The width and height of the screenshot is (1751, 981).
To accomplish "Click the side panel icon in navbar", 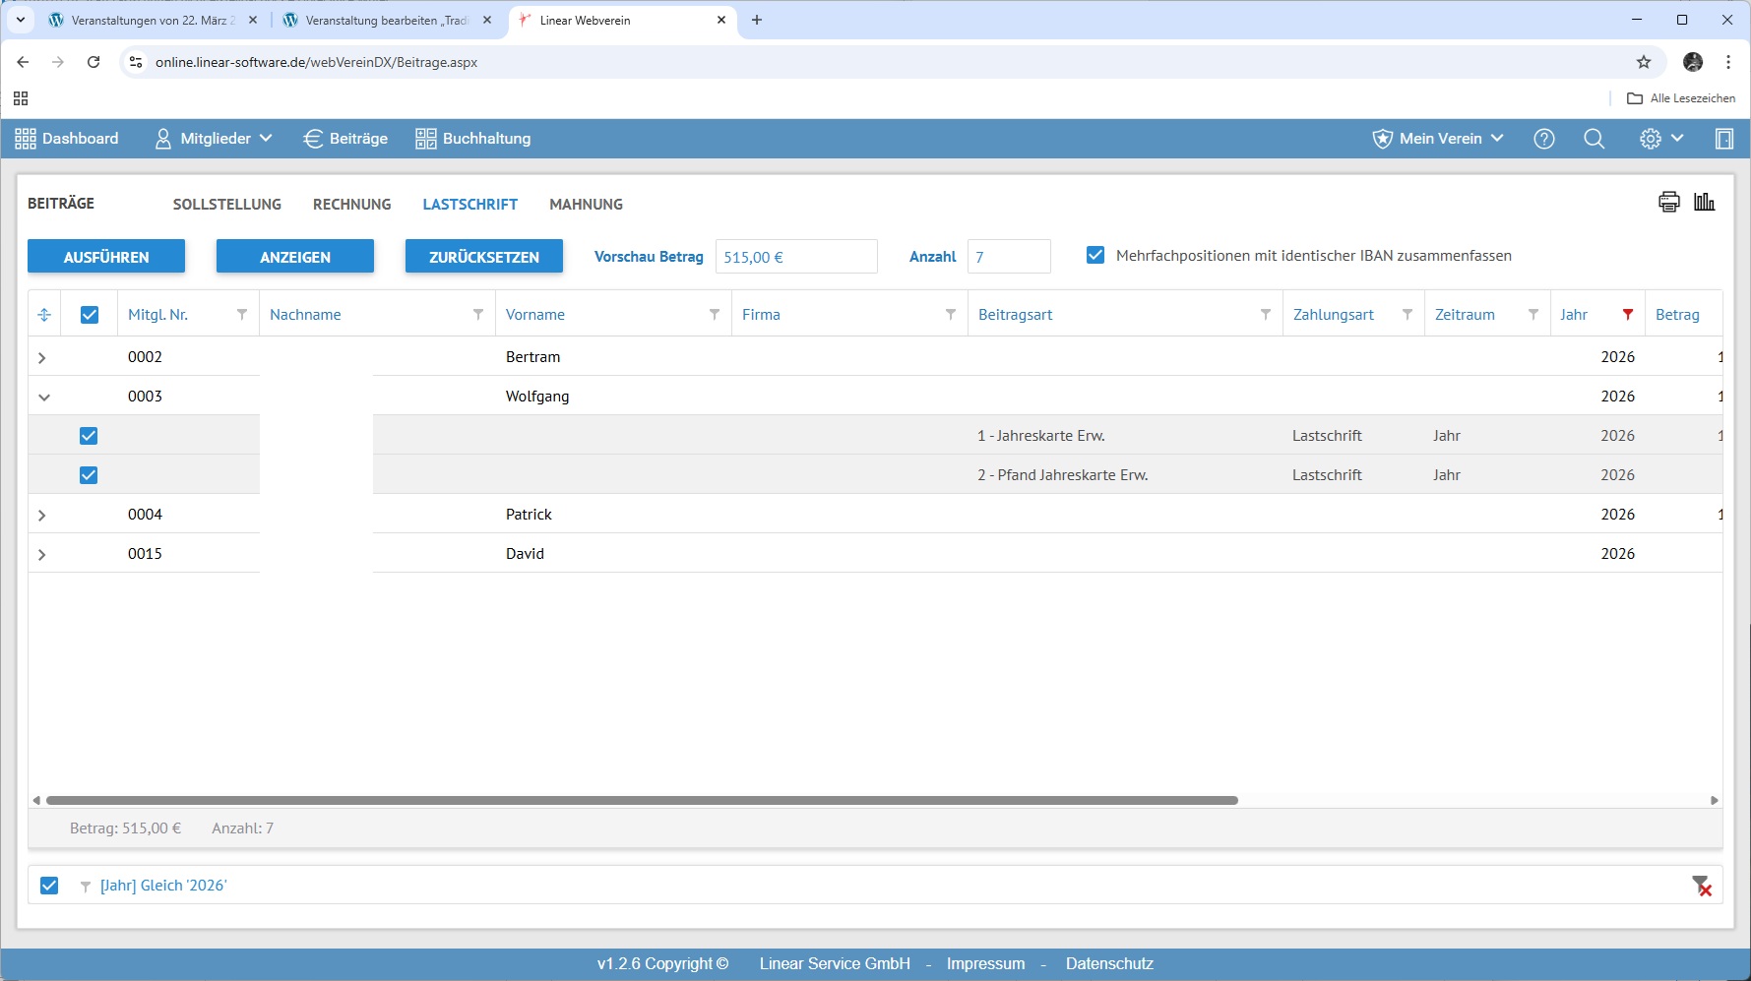I will click(1723, 139).
